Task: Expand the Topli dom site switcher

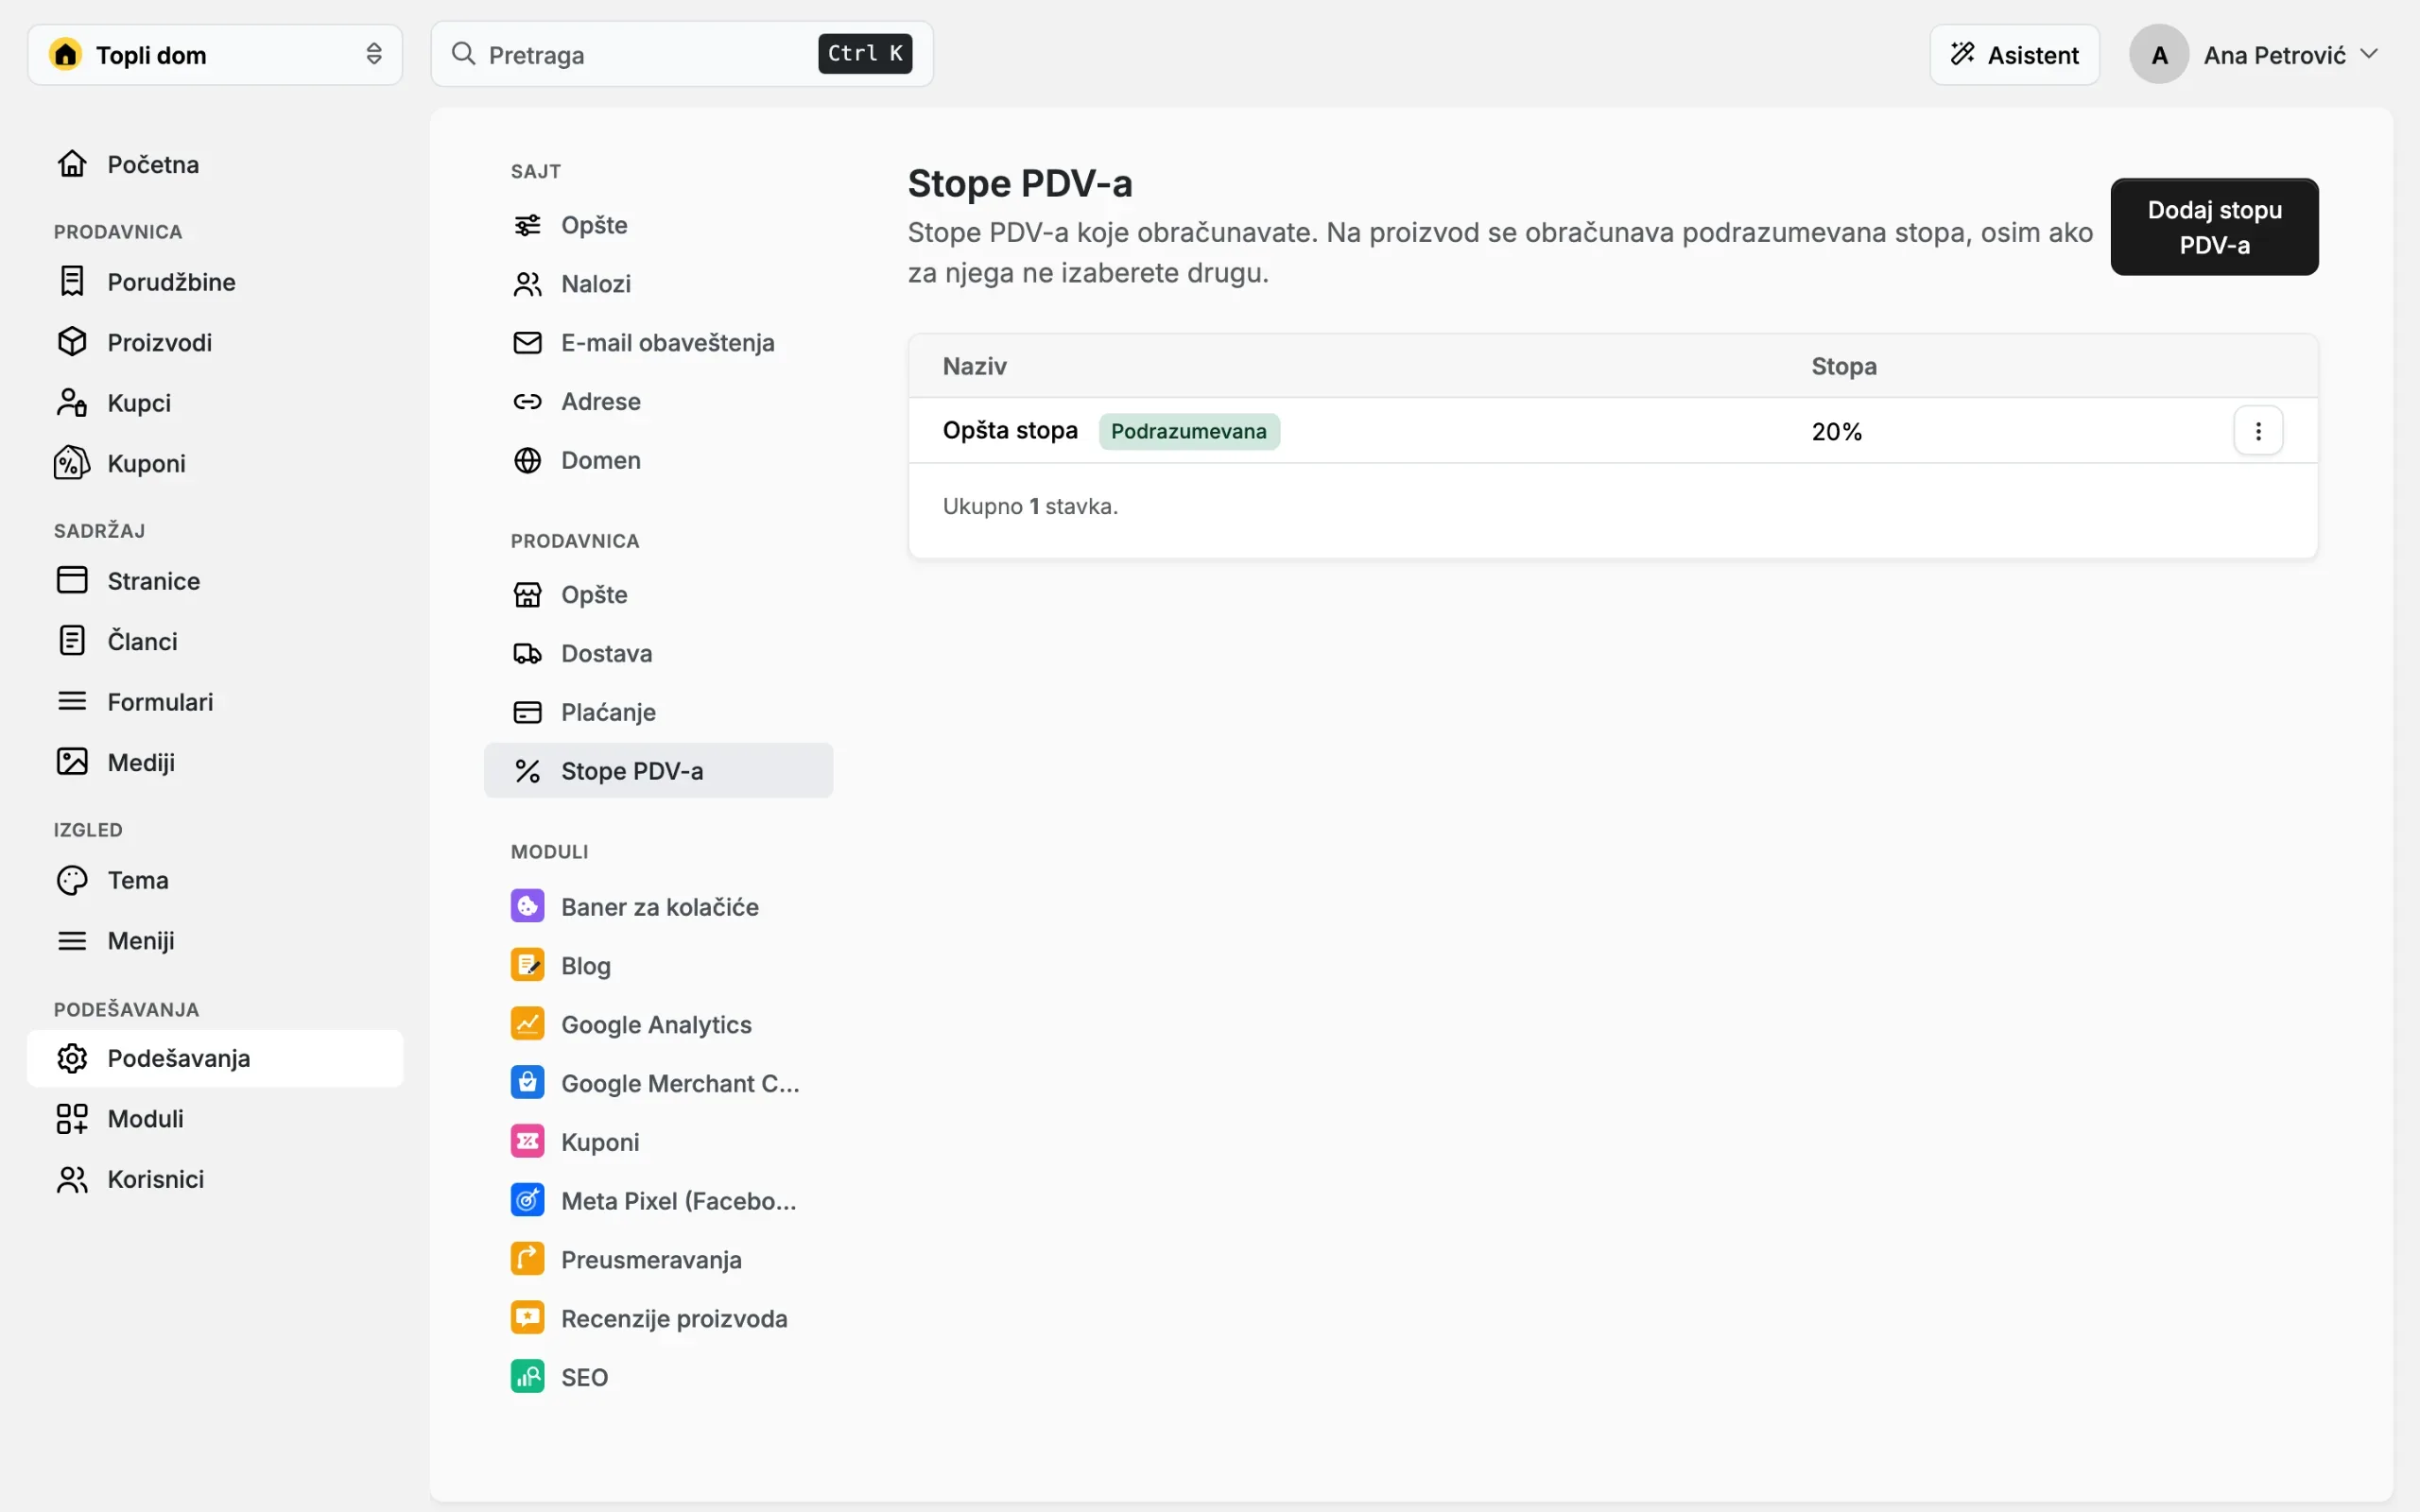Action: point(215,54)
